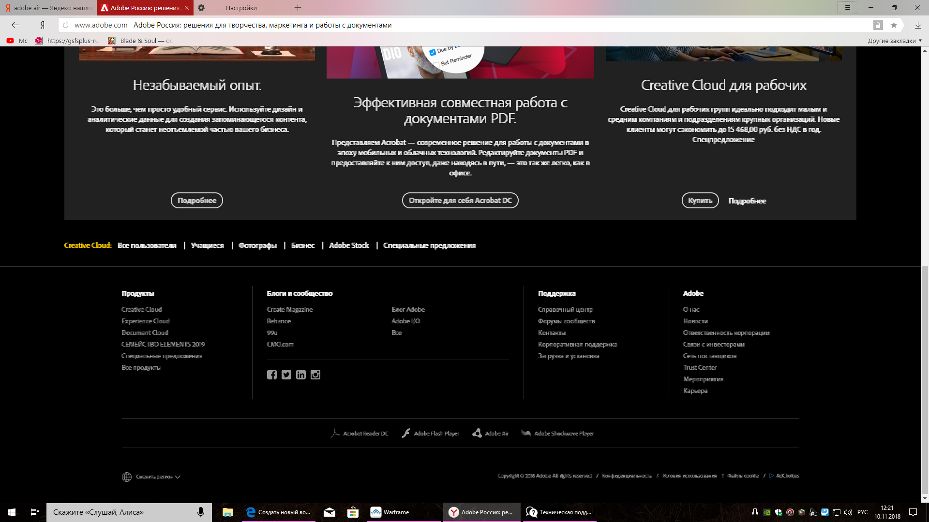Go back with the browser arrow
Screen dimensions: 929x522
coord(15,25)
